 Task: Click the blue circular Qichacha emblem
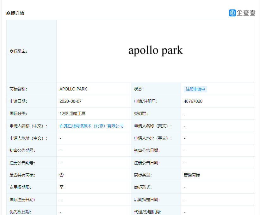[x=233, y=13]
